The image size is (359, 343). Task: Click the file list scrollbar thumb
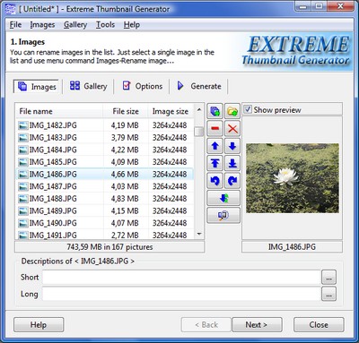pyautogui.click(x=199, y=132)
